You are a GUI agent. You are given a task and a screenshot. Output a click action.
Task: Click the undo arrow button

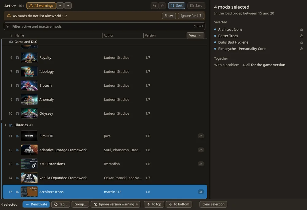(154, 6)
